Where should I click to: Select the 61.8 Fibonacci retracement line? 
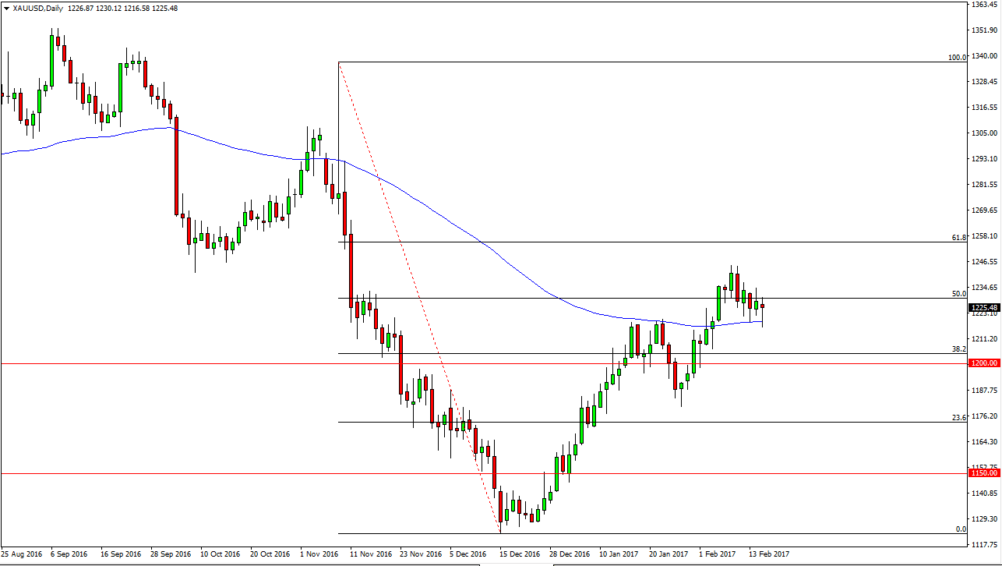[623, 242]
